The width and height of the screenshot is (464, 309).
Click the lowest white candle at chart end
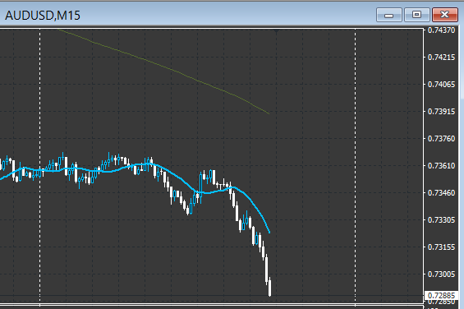(269, 287)
